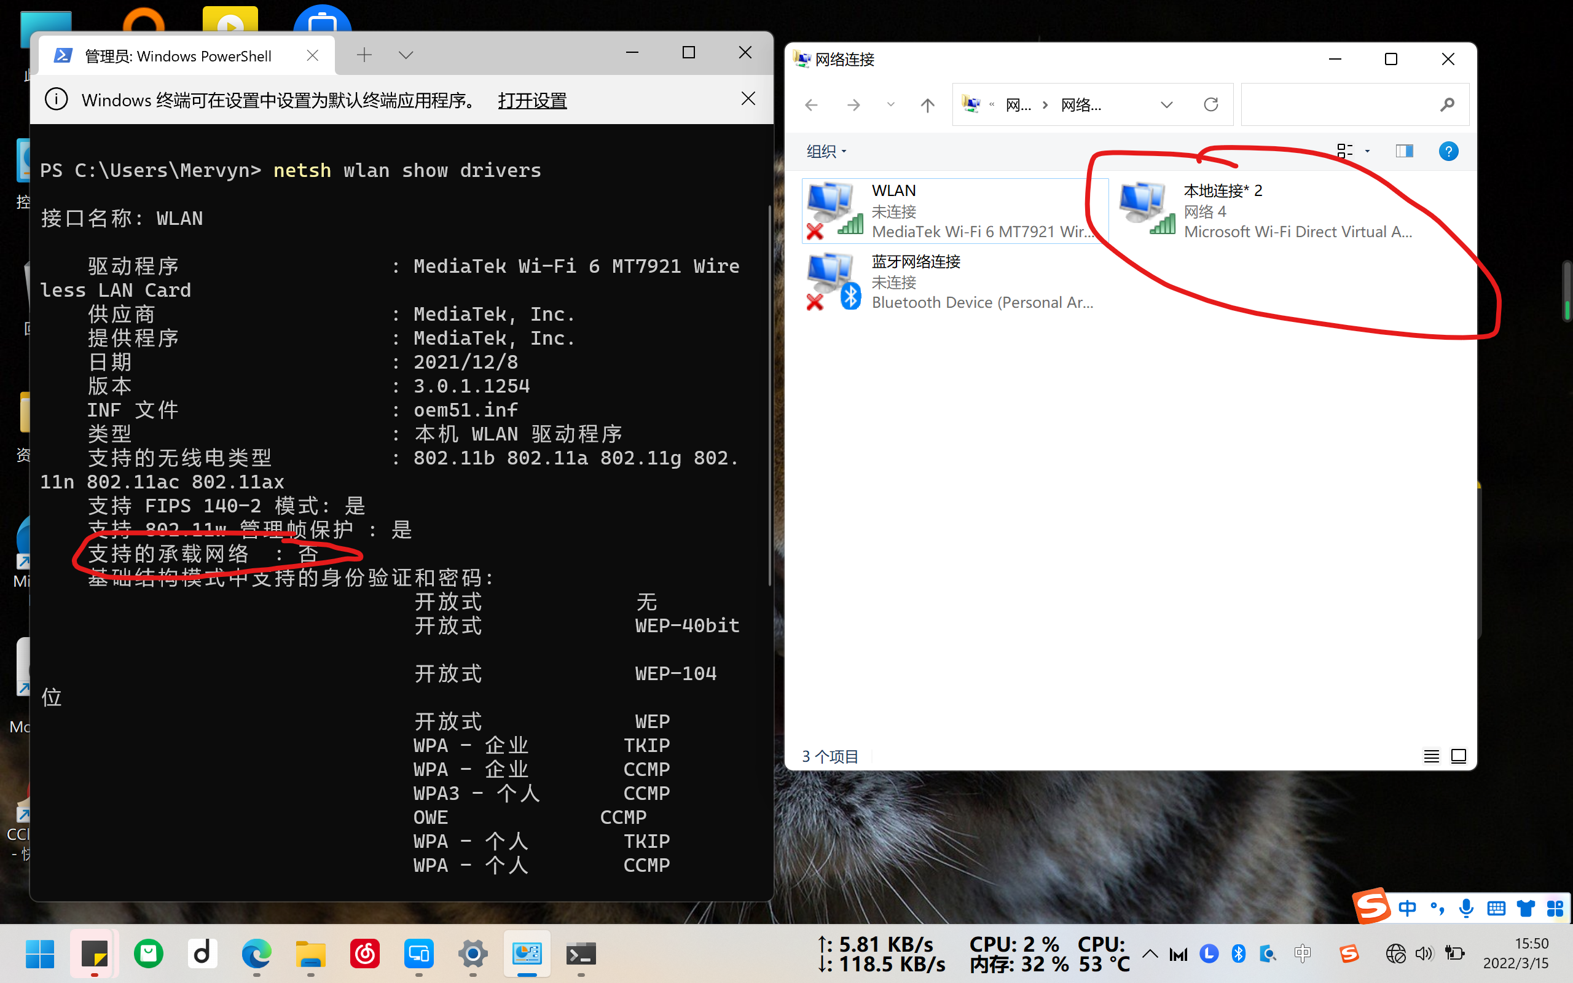Open recent locations dropdown arrow
This screenshot has height=983, width=1573.
coord(890,104)
